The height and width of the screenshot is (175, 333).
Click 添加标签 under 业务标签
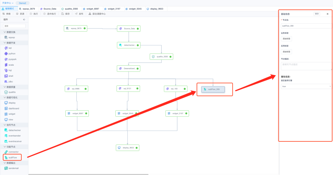click(x=286, y=39)
